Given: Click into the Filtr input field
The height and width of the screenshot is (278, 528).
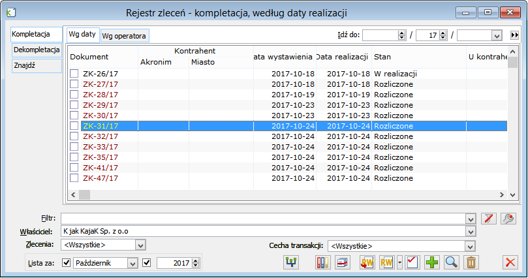Looking at the screenshot, I should (263, 219).
